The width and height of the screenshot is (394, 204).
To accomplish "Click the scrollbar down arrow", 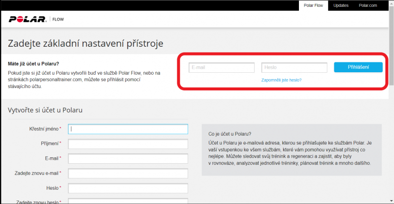I will (391, 201).
